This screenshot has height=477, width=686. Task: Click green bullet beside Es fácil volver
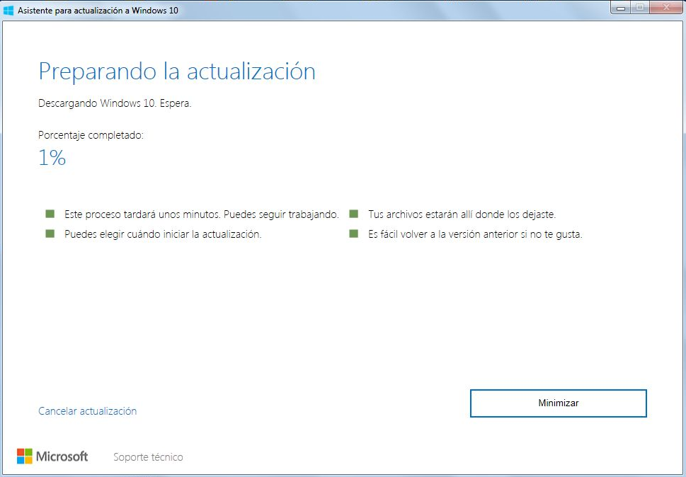(x=354, y=234)
